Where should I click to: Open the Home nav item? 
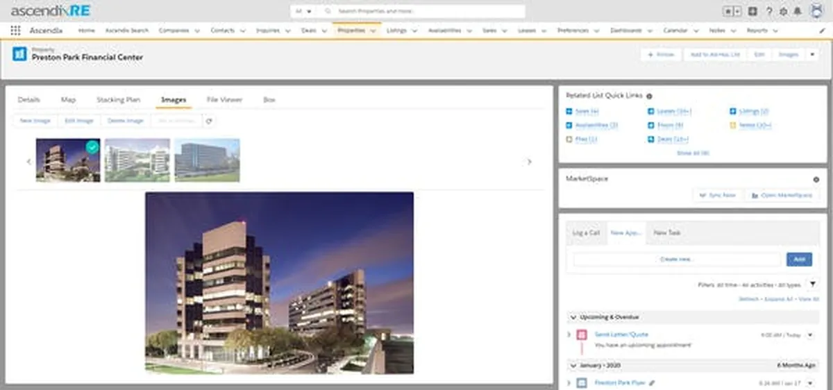coord(87,31)
